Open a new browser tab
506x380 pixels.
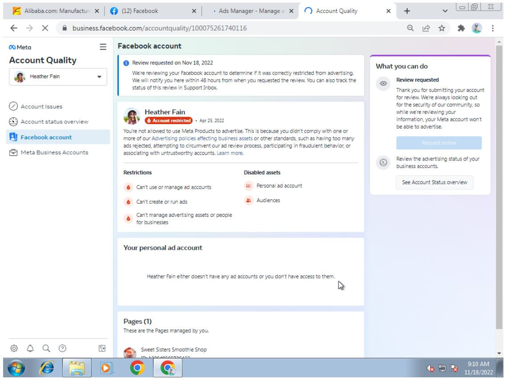pyautogui.click(x=407, y=11)
